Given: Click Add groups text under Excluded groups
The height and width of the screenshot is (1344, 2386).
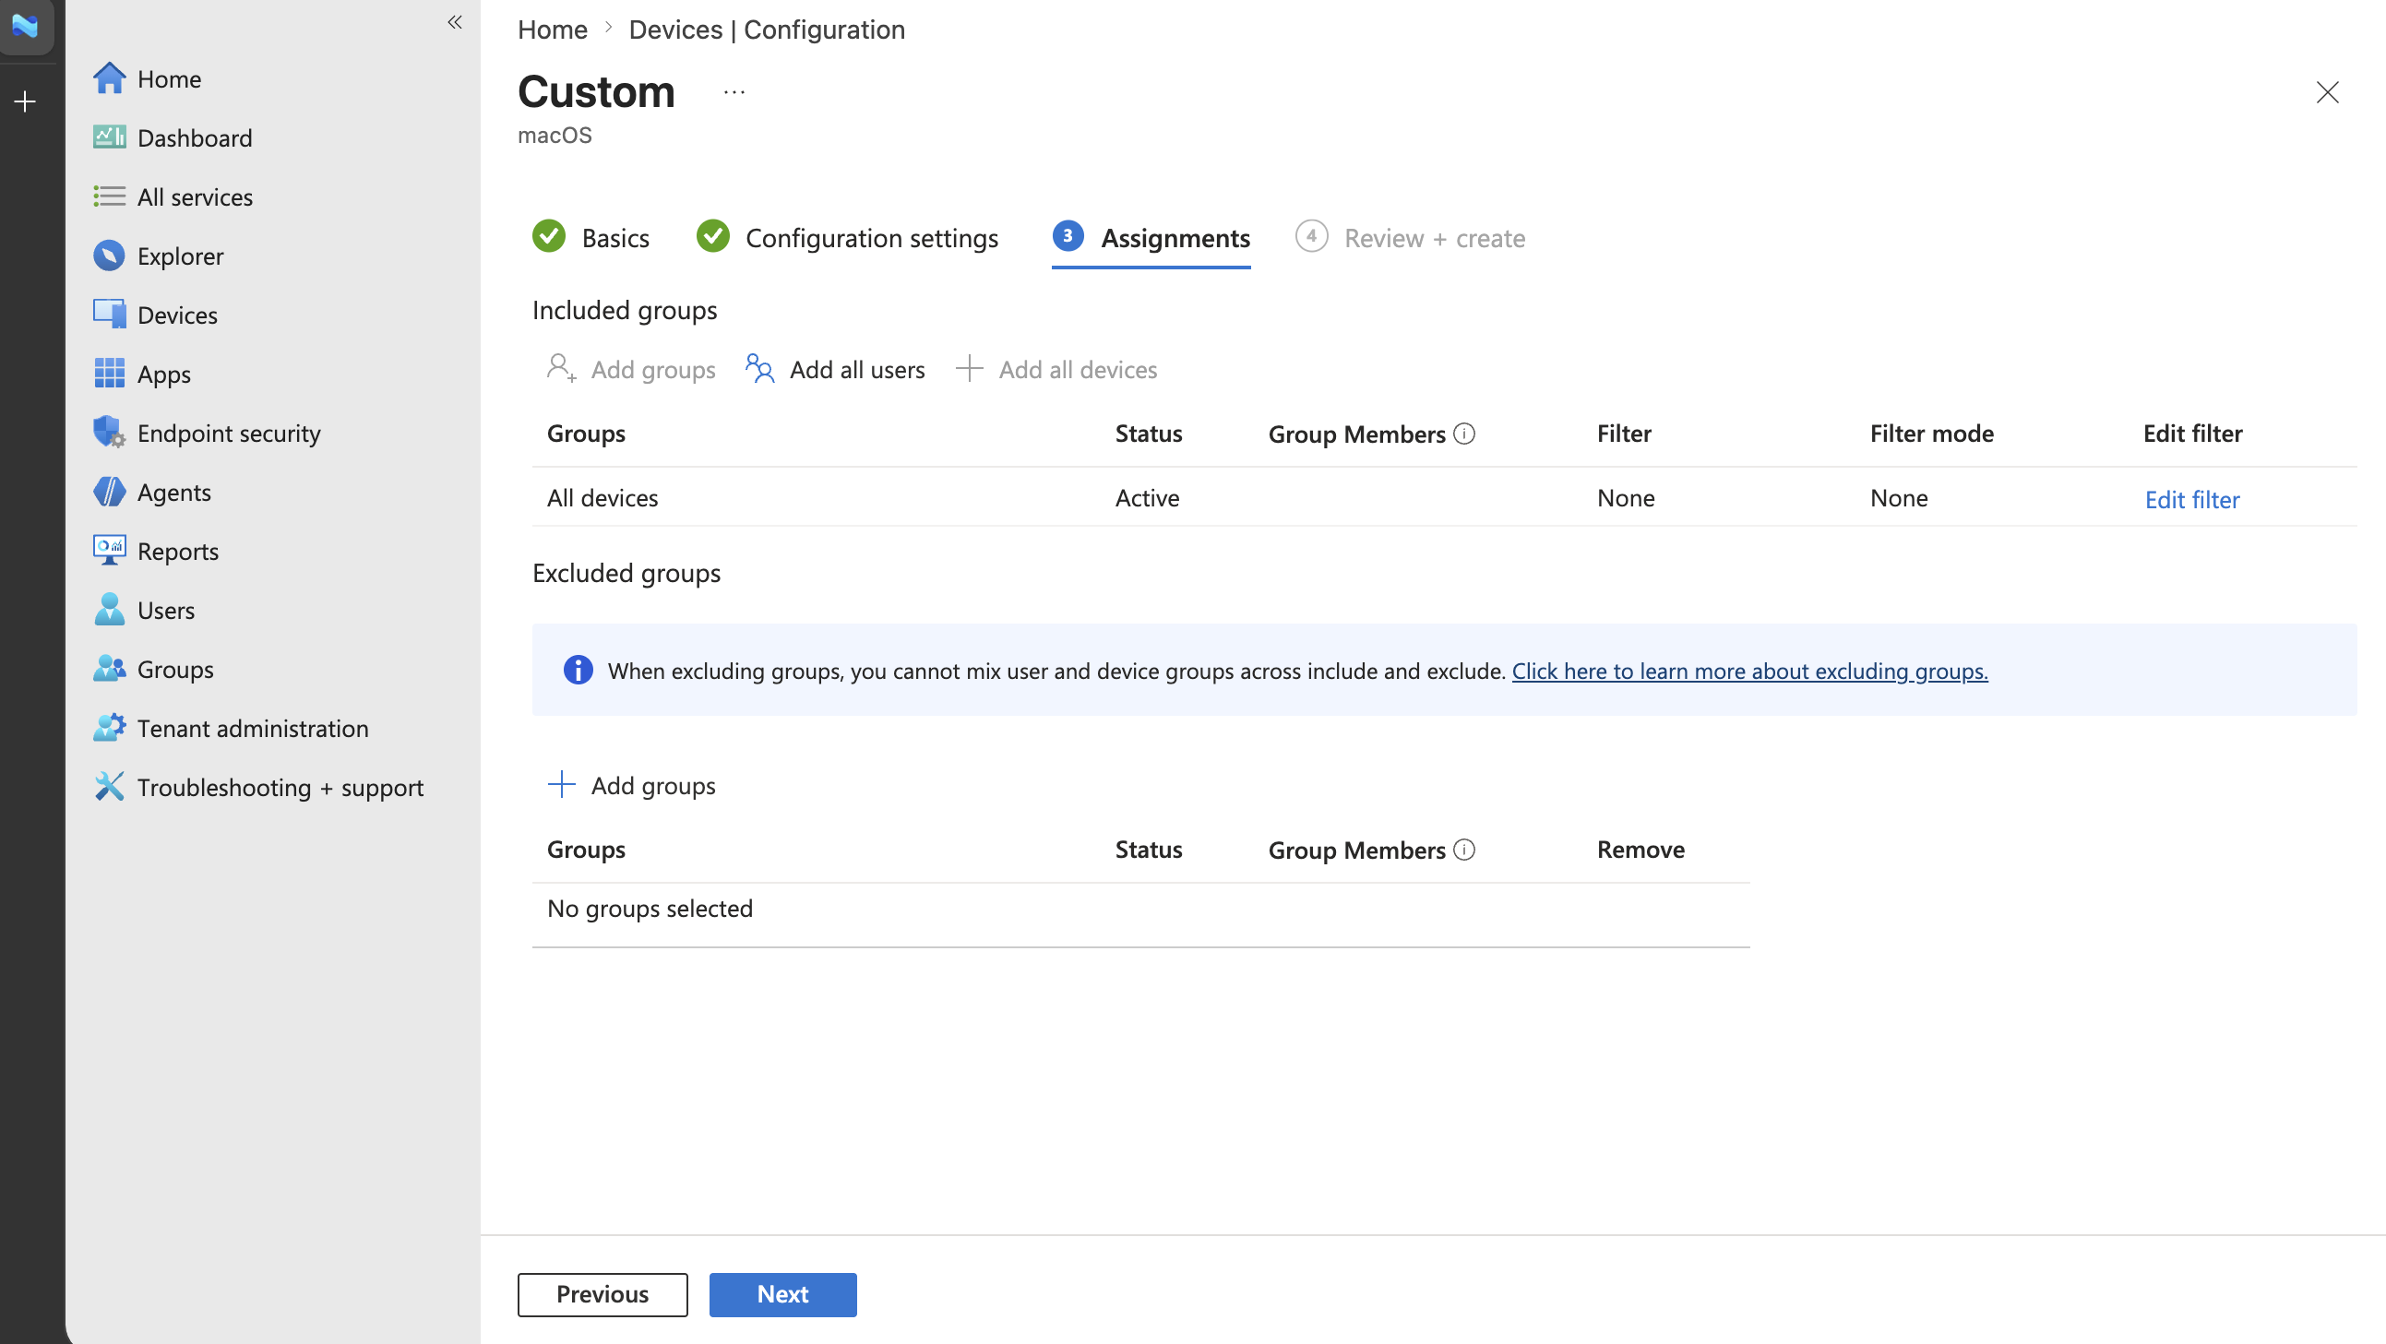Looking at the screenshot, I should [653, 785].
